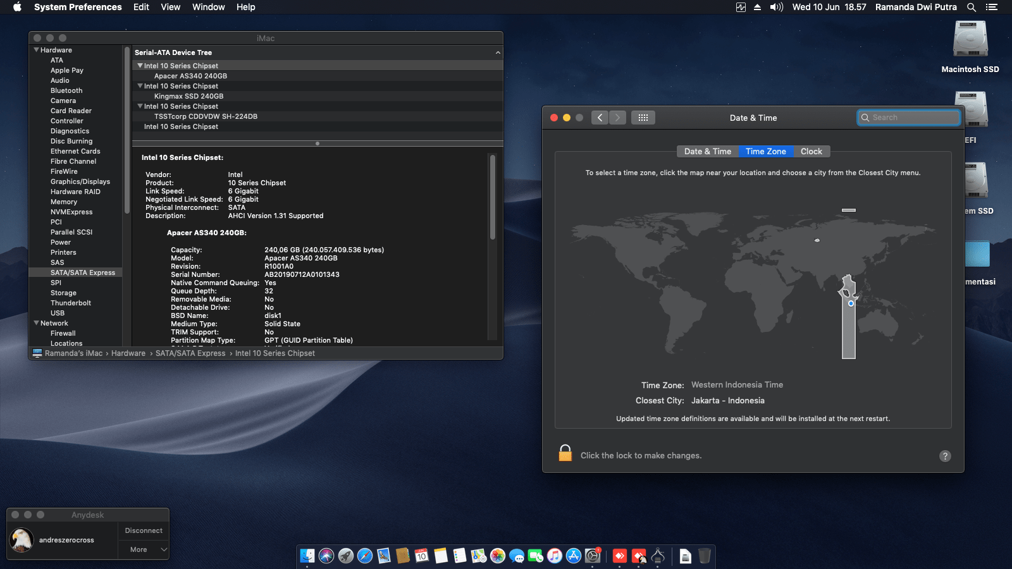Click the volume icon in menu bar
The height and width of the screenshot is (569, 1012).
776,7
